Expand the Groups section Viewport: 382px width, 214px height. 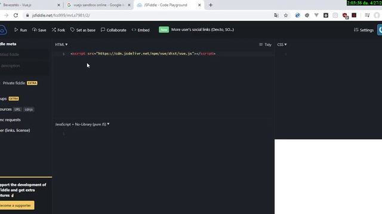[10, 99]
